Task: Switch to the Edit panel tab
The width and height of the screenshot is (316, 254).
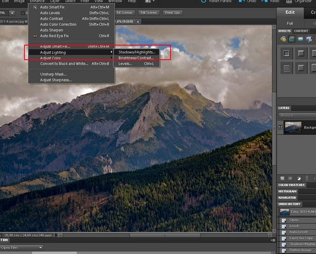Action: (x=290, y=12)
